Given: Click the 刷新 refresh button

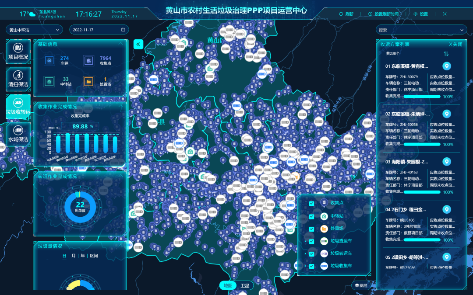Looking at the screenshot, I should [346, 14].
